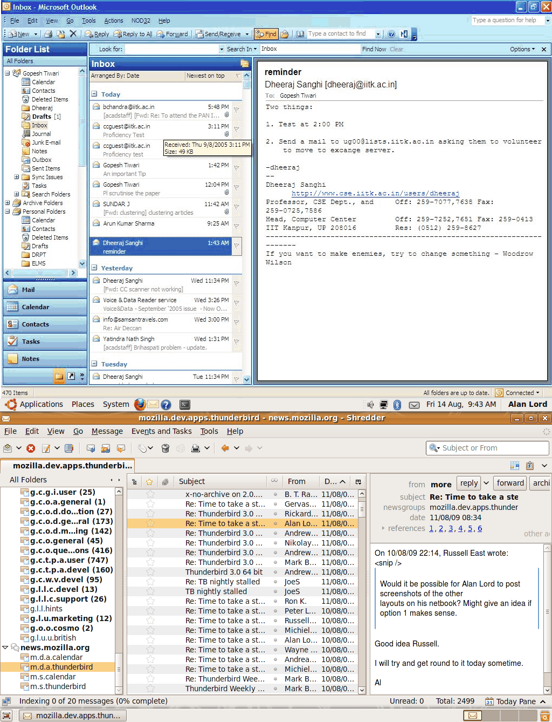552x722 pixels.
Task: Star the 'x-no-archive on 2.0' message
Action: point(150,494)
